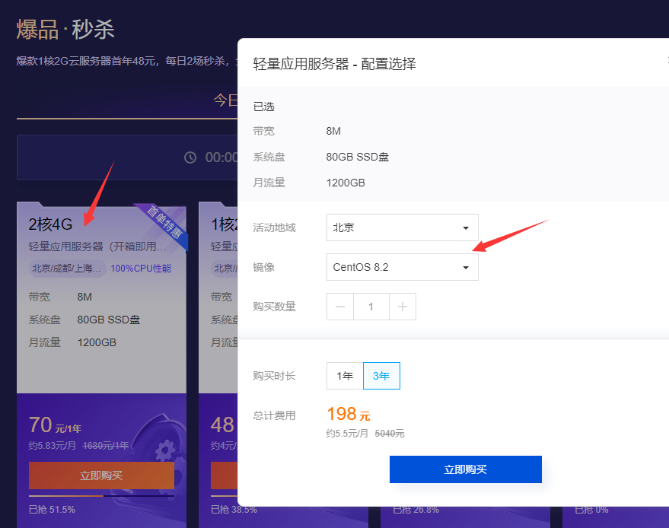Select the 1年 purchase duration
The image size is (669, 528).
[345, 376]
